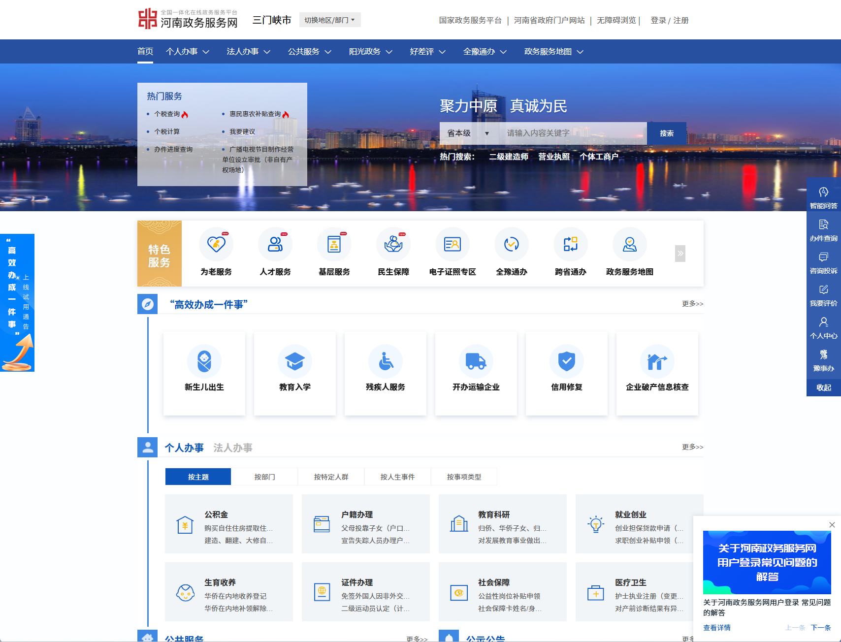Click the 登录 link
The width and height of the screenshot is (841, 642).
pos(658,20)
